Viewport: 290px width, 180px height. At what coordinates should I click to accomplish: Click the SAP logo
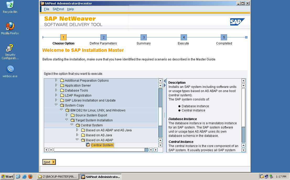pos(237,22)
